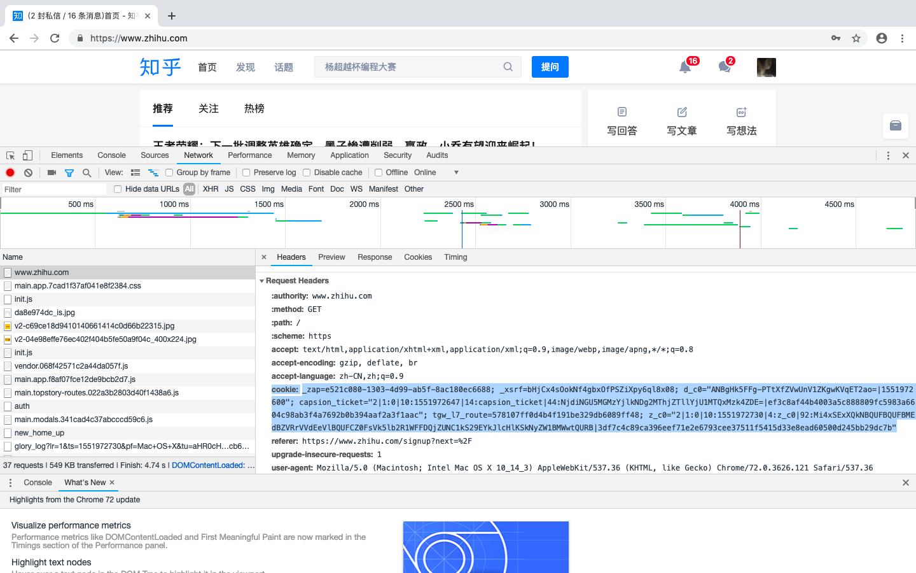Select the inspect element tool in DevTools
Image resolution: width=916 pixels, height=573 pixels.
pyautogui.click(x=10, y=155)
